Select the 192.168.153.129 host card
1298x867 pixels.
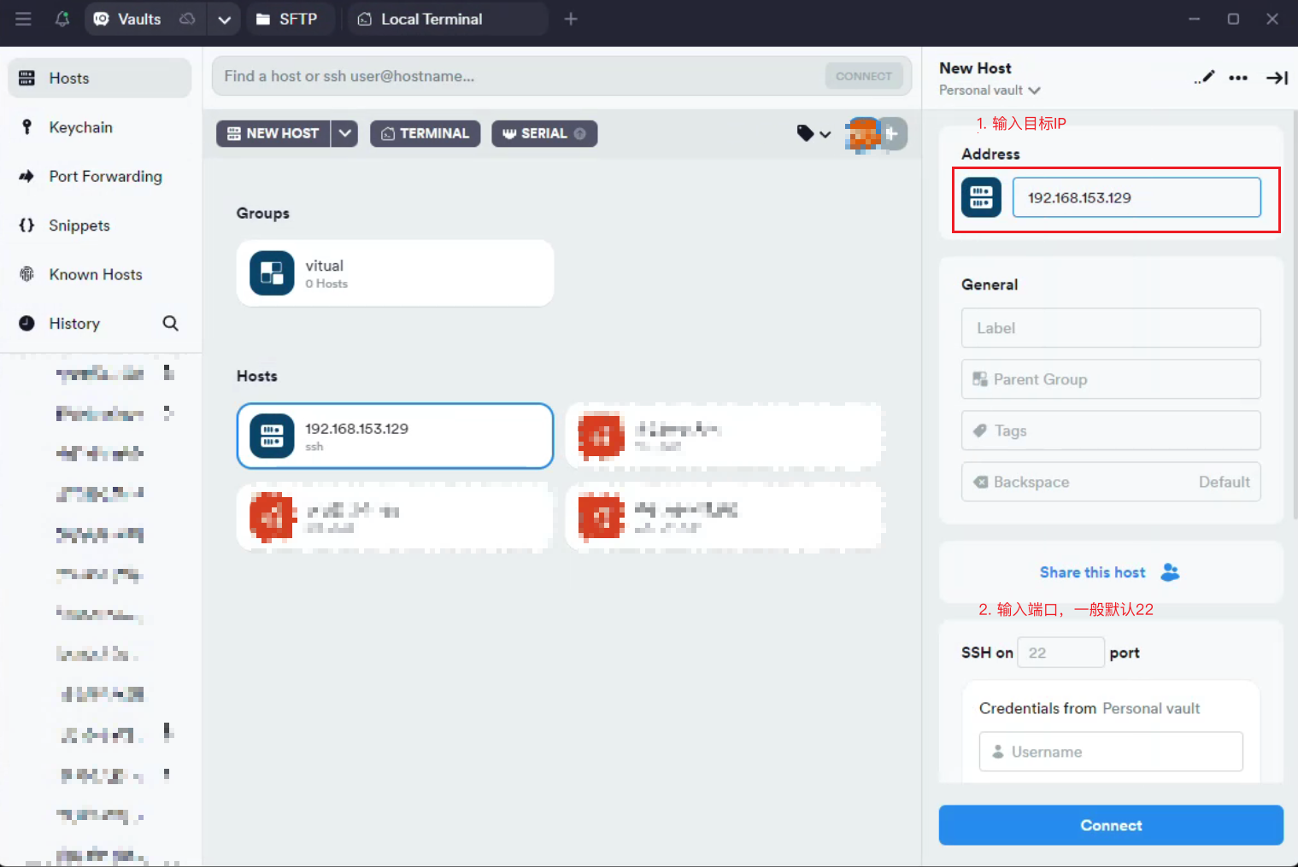[395, 436]
